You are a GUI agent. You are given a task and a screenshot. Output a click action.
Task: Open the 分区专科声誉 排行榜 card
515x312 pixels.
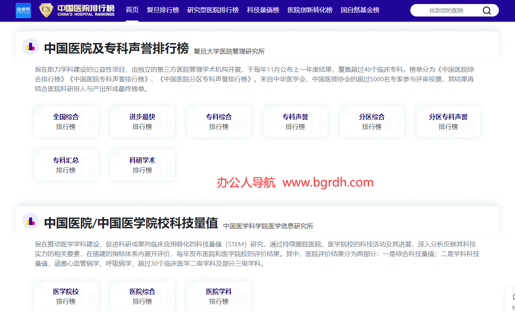[449, 122]
